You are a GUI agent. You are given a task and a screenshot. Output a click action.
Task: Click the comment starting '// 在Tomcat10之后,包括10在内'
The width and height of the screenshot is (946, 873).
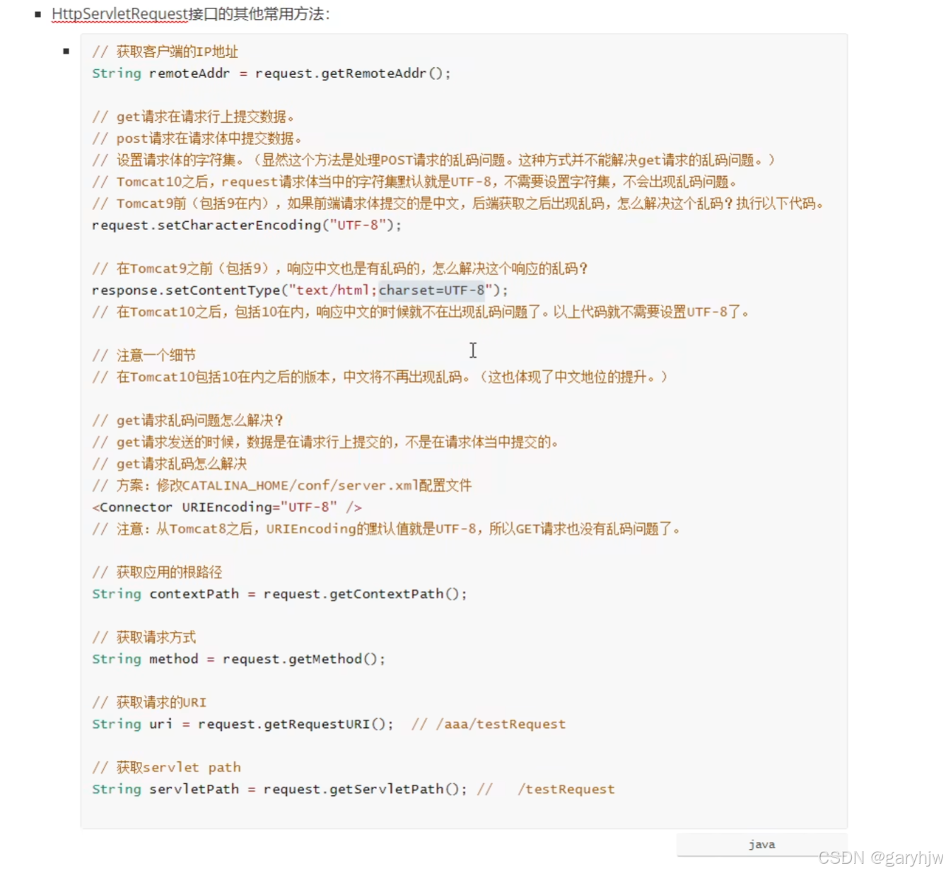421,312
